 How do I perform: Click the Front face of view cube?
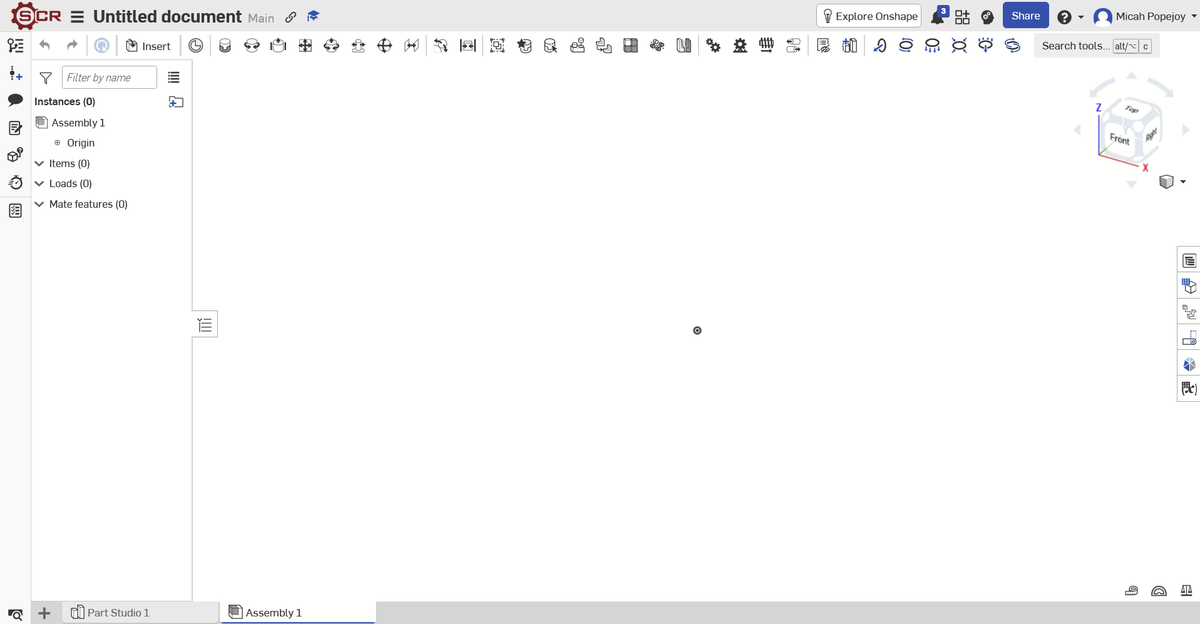[x=1120, y=138]
